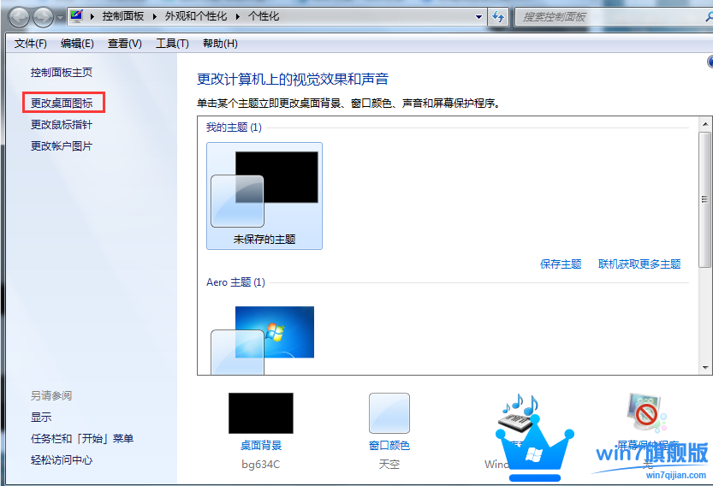
Task: Open 显示 under 另请参阅
Action: pyautogui.click(x=41, y=417)
